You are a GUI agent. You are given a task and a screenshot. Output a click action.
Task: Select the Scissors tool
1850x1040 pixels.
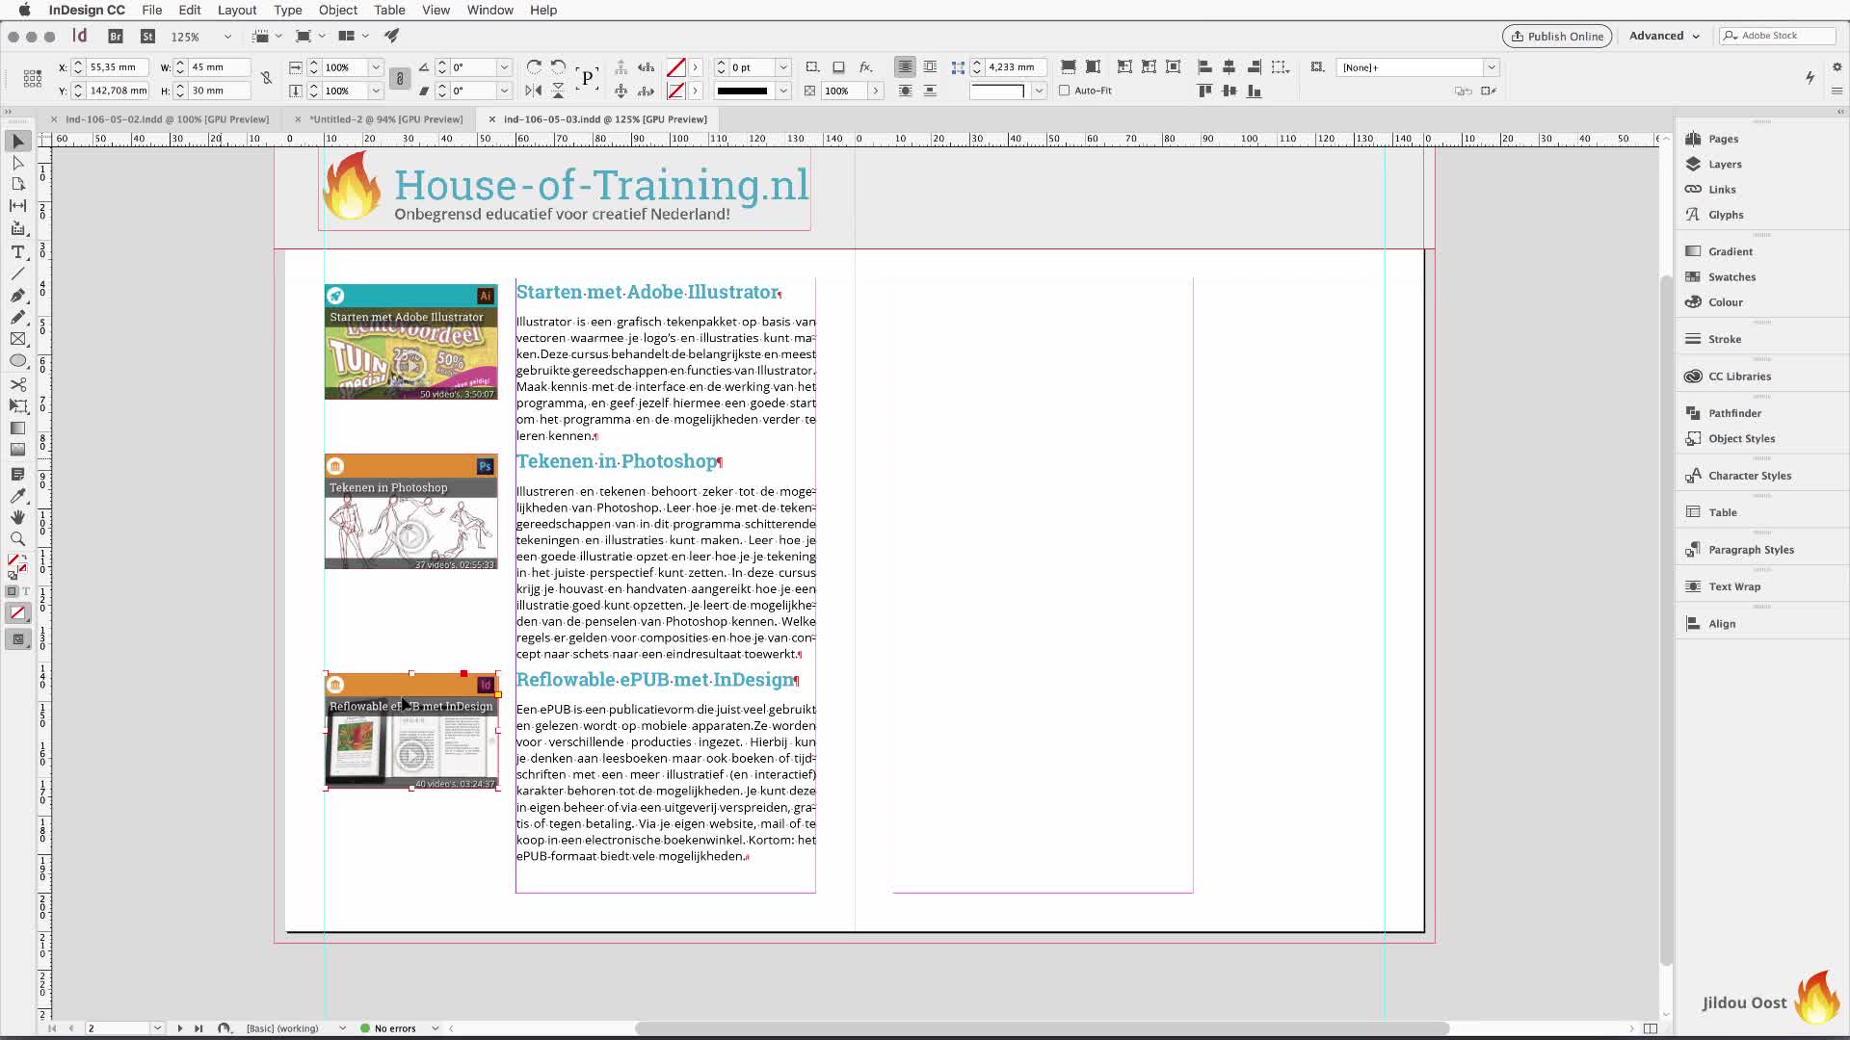click(18, 384)
